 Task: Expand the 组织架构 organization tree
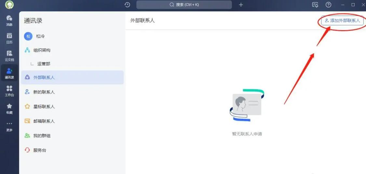click(42, 50)
